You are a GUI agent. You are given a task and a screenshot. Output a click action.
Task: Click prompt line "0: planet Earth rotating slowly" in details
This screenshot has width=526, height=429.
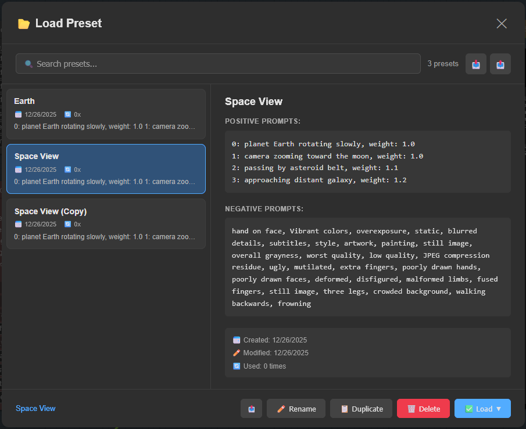[x=323, y=144]
